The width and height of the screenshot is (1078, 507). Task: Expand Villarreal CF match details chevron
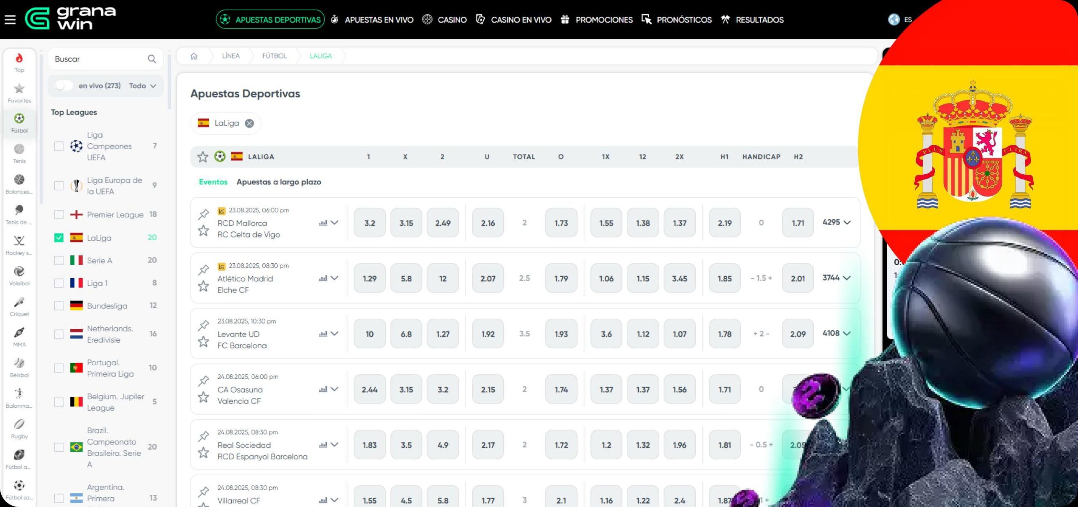click(334, 500)
